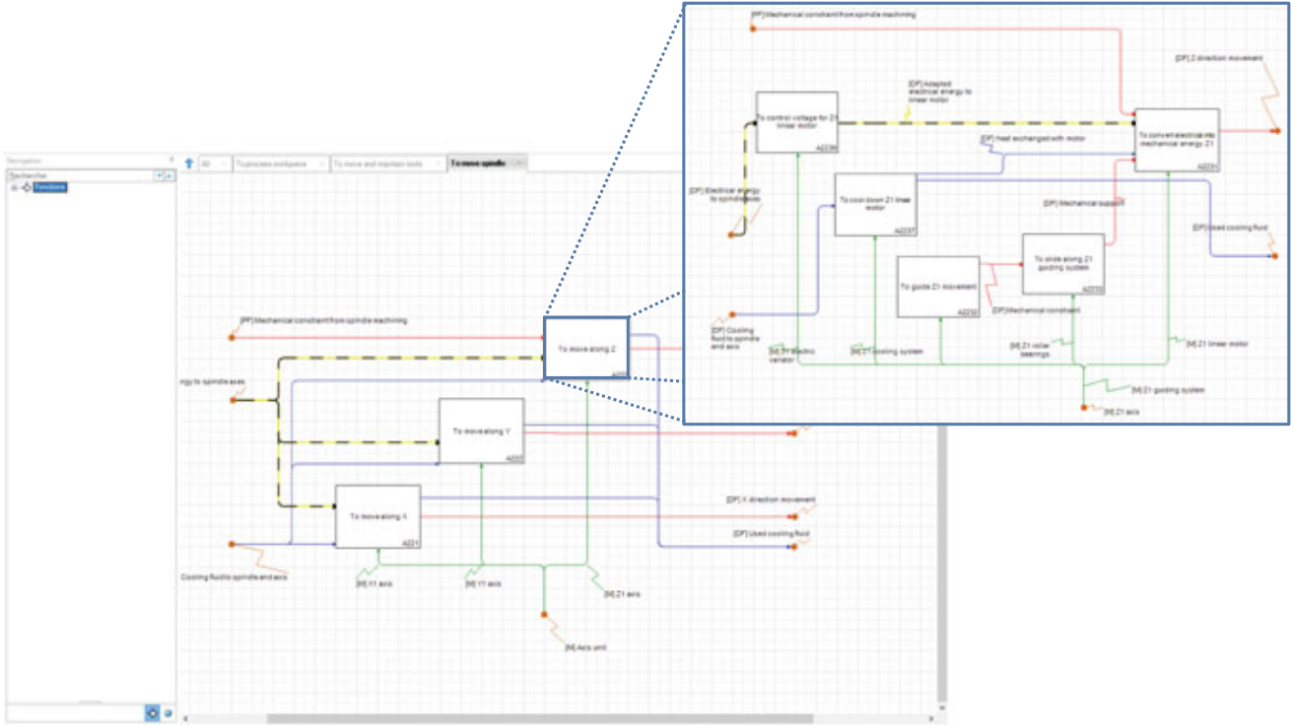1293x725 pixels.
Task: Select the 'To move and maintain tools' tab
Action: point(386,164)
